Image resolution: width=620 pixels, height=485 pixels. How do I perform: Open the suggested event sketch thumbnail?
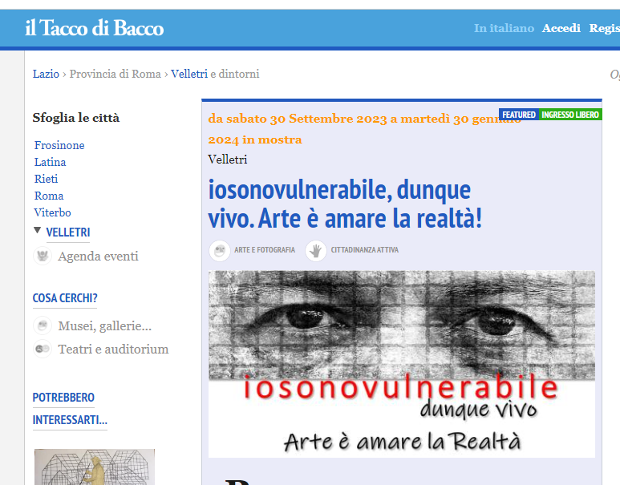tap(95, 467)
